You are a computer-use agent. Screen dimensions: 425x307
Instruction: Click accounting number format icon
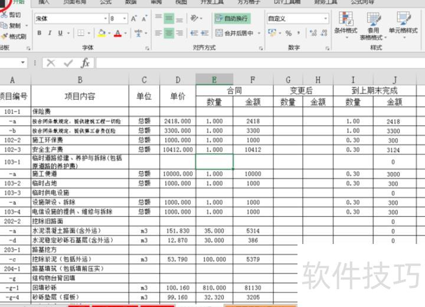tap(272, 33)
